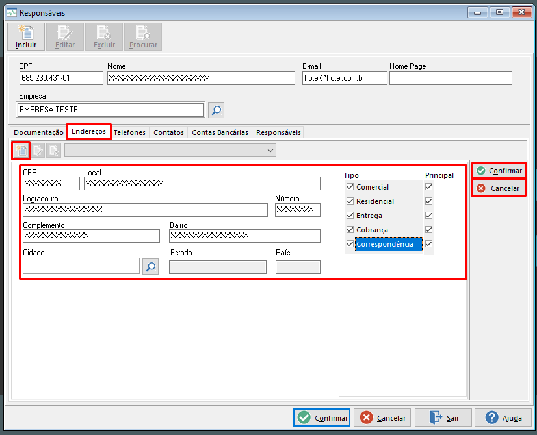This screenshot has height=435, width=537.
Task: Toggle Cobrança tipo checkbox
Action: coord(350,229)
